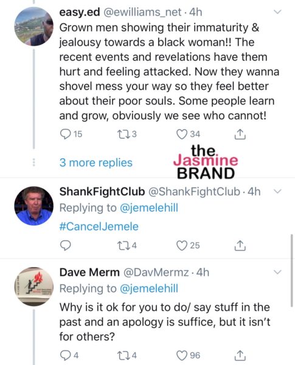The height and width of the screenshot is (365, 295).
Task: Open easy.ed's profile avatar
Action: (x=34, y=26)
